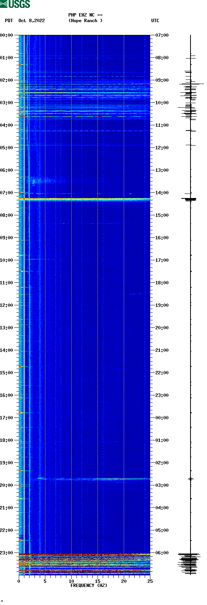Click the UTC time label '00:00'
The image size is (207, 605).
click(162, 418)
